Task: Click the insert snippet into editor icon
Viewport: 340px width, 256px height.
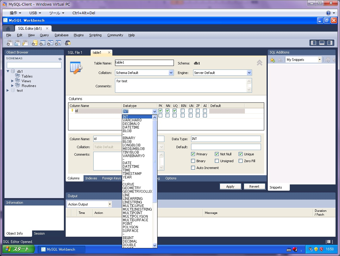Action: click(x=328, y=60)
